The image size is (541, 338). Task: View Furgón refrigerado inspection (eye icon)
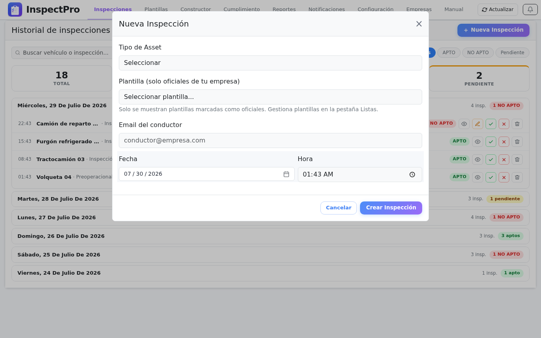pos(478,142)
